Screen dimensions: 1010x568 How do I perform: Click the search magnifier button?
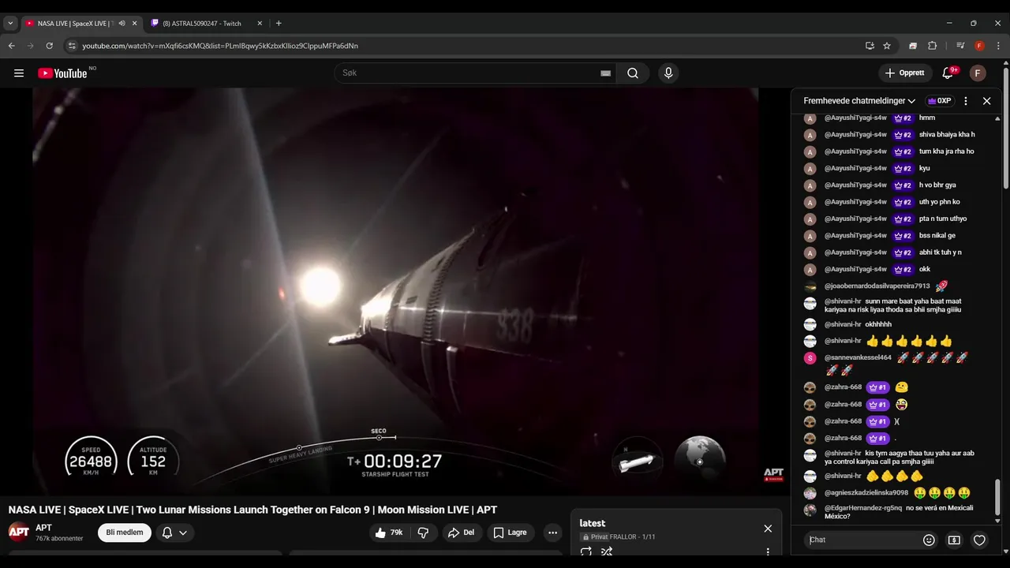point(633,73)
